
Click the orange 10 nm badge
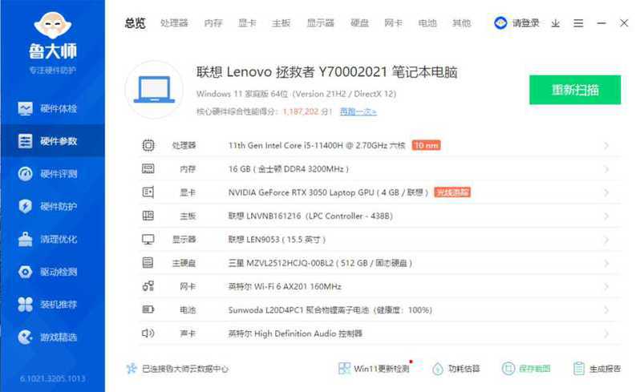pyautogui.click(x=426, y=145)
